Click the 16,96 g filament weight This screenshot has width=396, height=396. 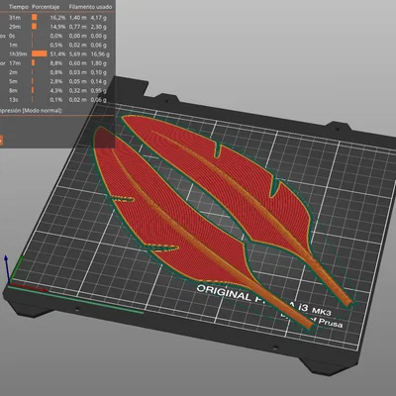click(x=100, y=54)
